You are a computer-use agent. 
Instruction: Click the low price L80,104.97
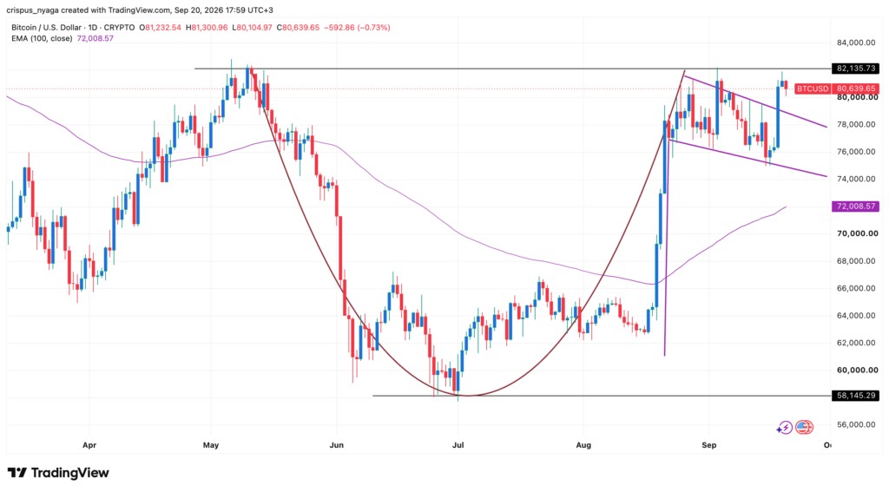click(x=253, y=27)
